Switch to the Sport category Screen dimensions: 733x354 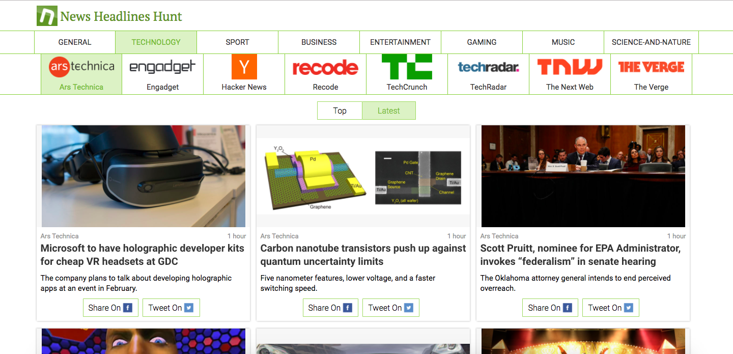pos(238,42)
